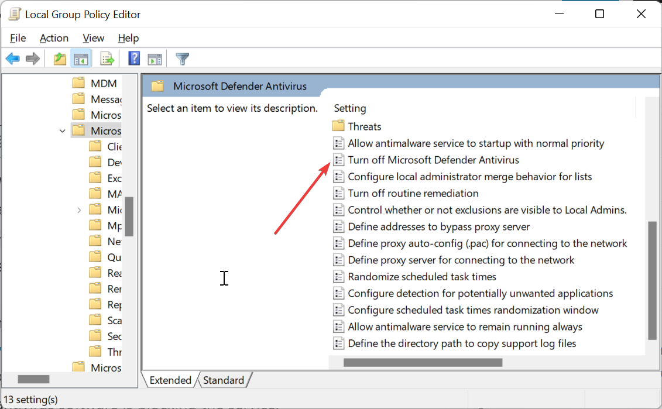The width and height of the screenshot is (662, 409).
Task: Open the Action menu
Action: tap(54, 38)
